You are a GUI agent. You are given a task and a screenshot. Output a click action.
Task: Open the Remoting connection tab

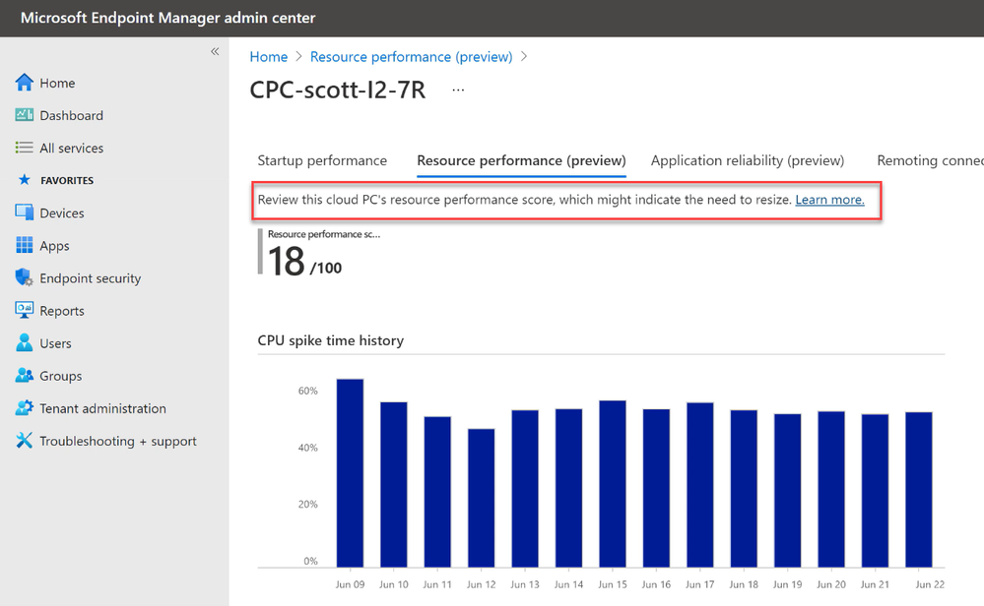tap(930, 160)
